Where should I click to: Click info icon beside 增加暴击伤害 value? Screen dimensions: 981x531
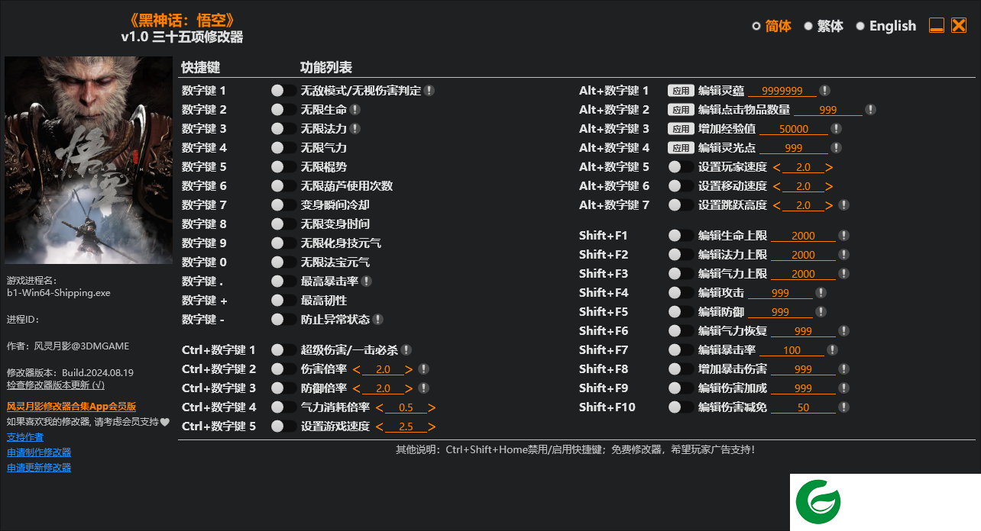click(x=843, y=369)
